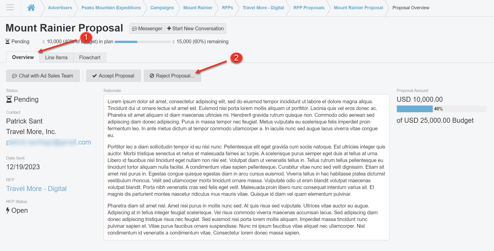Start a new conversation

click(195, 28)
